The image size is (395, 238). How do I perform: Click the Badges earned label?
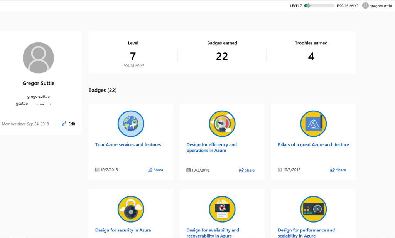click(x=222, y=43)
